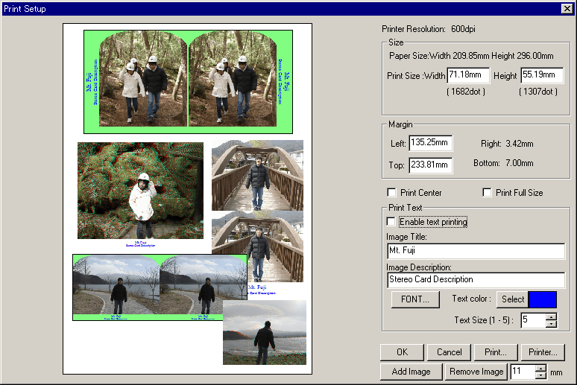This screenshot has width=577, height=385.
Task: Increase the mm spinner value
Action: (540, 368)
